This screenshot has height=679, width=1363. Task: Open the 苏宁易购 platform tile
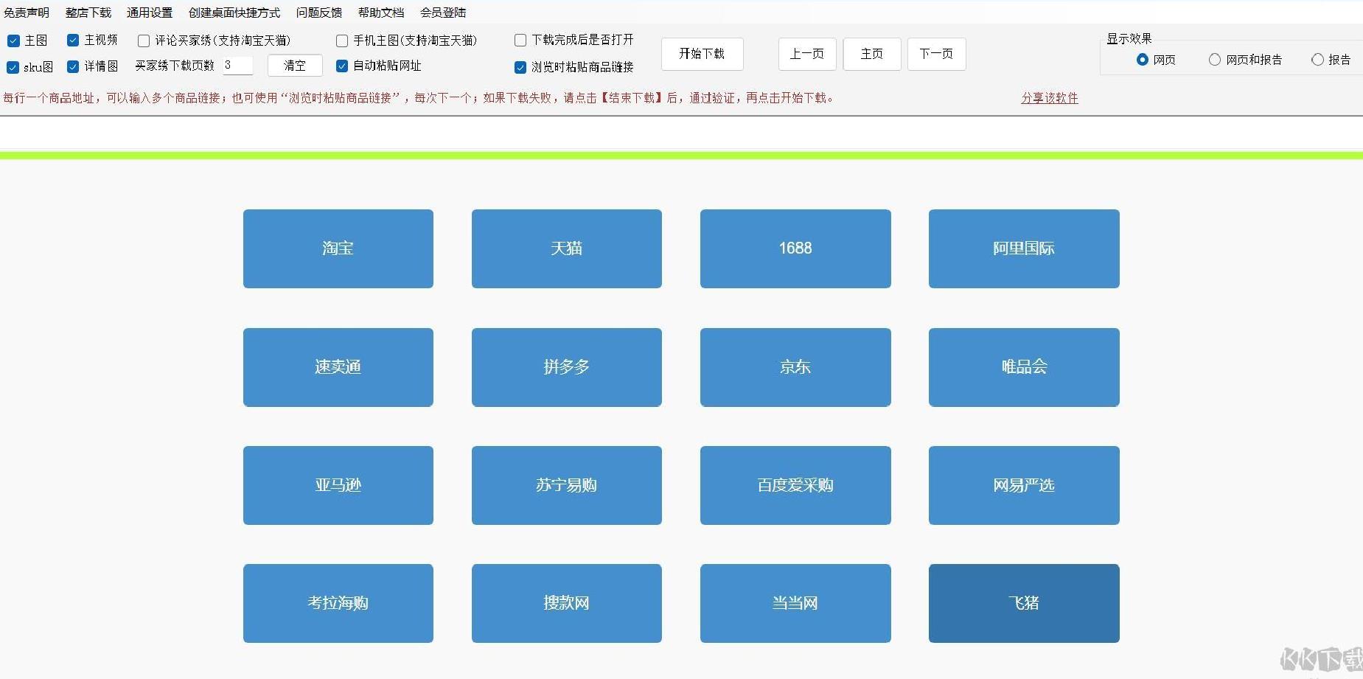[x=567, y=485]
